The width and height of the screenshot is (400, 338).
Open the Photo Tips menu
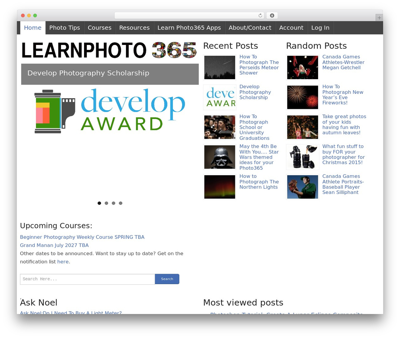65,28
